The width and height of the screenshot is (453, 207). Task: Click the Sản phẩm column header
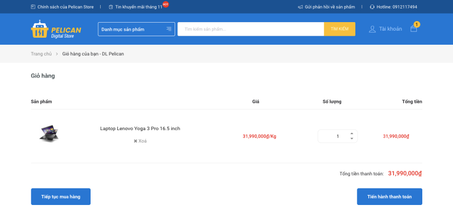coord(41,101)
